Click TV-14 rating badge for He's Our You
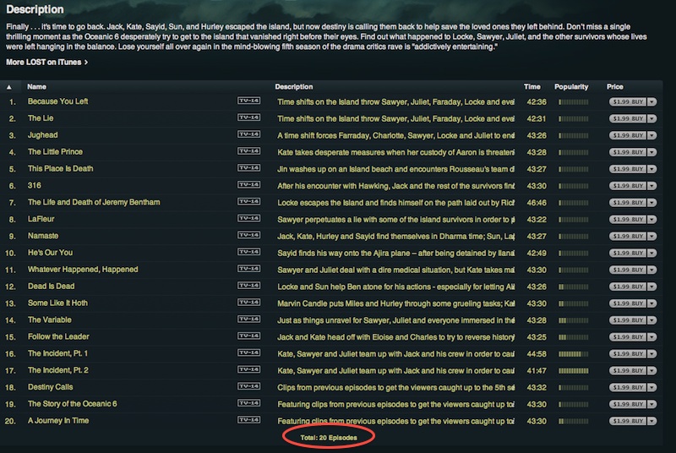 (248, 252)
